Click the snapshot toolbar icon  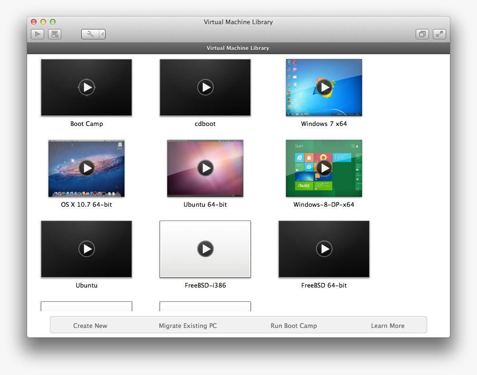tap(55, 34)
